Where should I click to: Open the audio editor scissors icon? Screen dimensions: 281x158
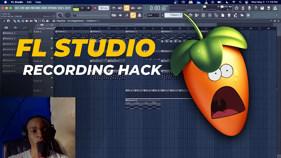[x=243, y=8]
